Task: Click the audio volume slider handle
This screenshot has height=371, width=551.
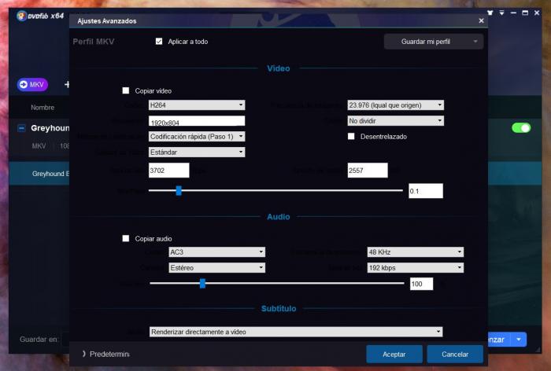Action: [x=202, y=283]
